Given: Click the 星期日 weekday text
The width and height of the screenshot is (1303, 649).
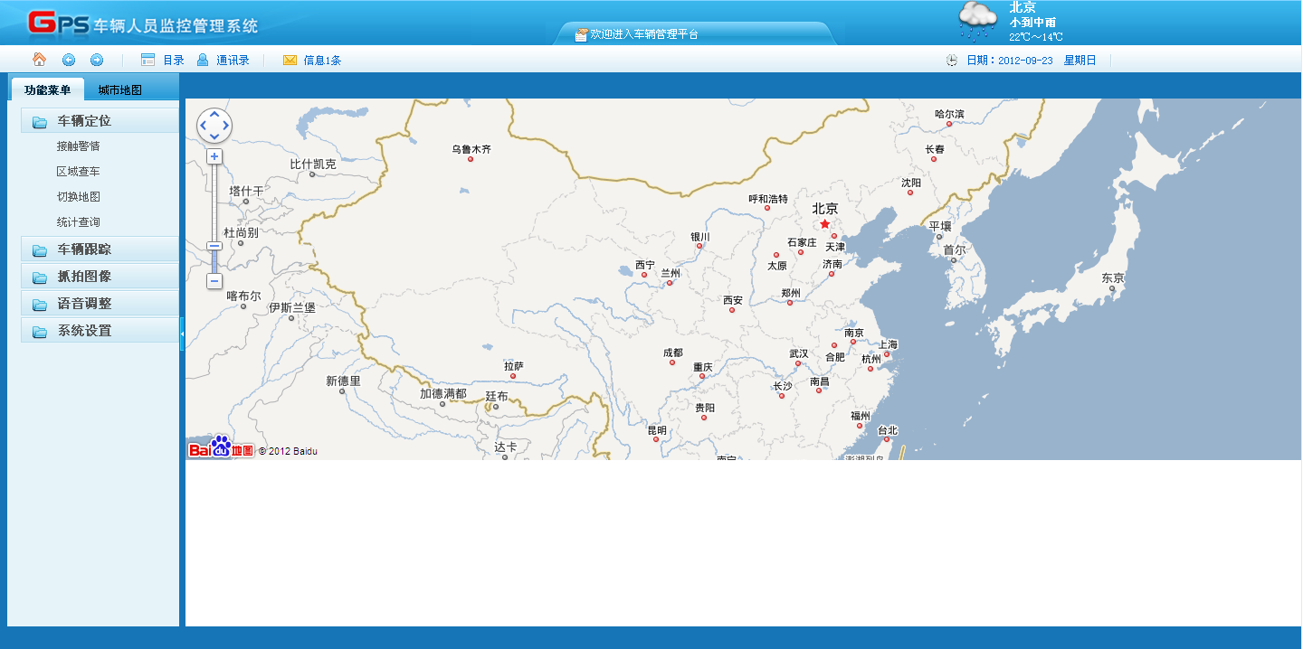Looking at the screenshot, I should [x=1079, y=61].
